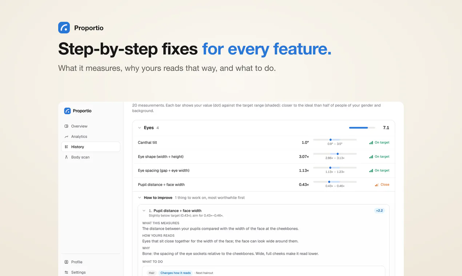The height and width of the screenshot is (276, 462).
Task: Click the Proportio sidebar logo icon
Action: point(67,111)
